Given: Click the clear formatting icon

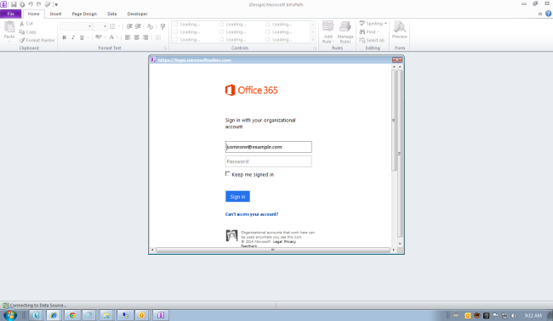Looking at the screenshot, I should 150,26.
